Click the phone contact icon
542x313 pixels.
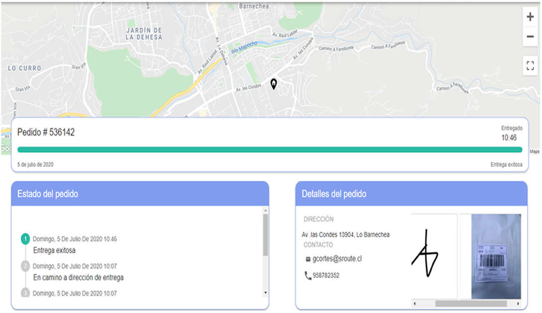[308, 276]
